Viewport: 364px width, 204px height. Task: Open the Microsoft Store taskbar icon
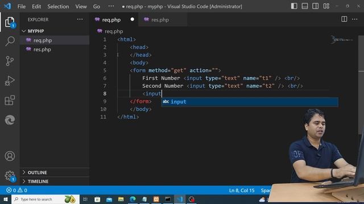click(97, 199)
